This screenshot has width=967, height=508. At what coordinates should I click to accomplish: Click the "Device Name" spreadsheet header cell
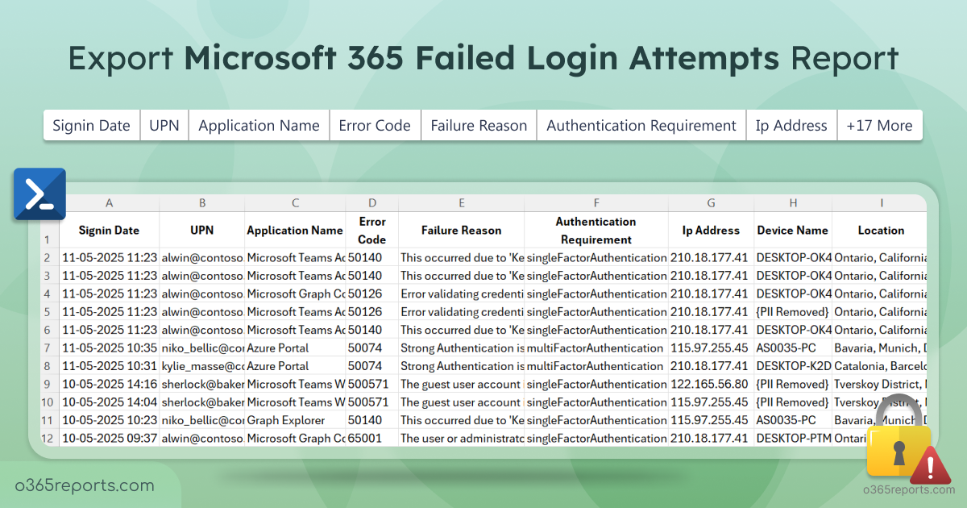point(792,231)
